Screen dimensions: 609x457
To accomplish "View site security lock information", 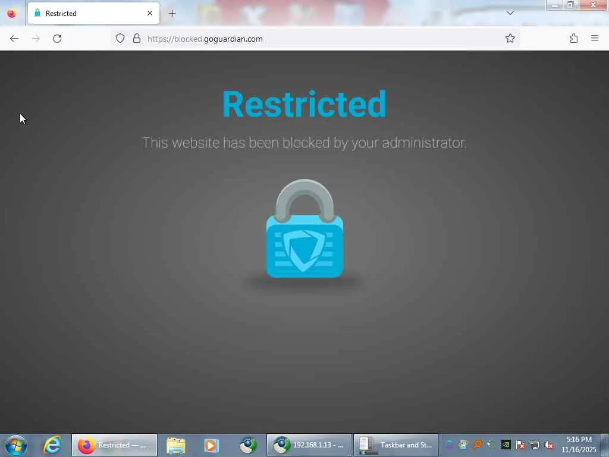I will click(x=137, y=39).
